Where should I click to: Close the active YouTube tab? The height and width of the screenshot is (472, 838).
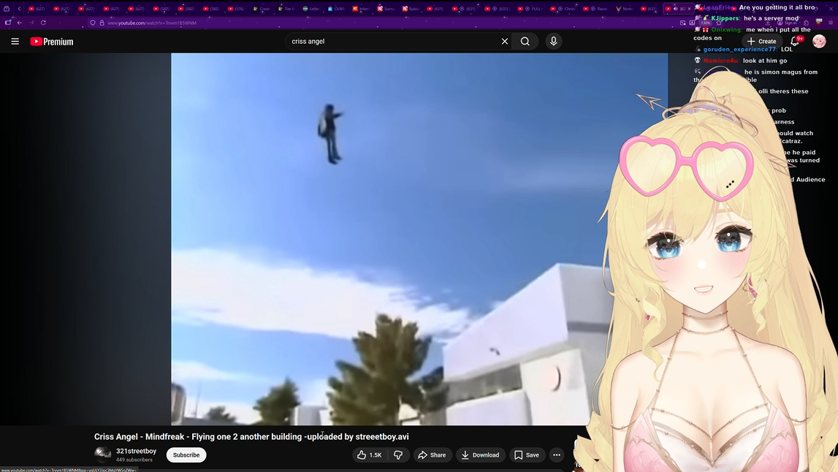pyautogui.click(x=690, y=9)
